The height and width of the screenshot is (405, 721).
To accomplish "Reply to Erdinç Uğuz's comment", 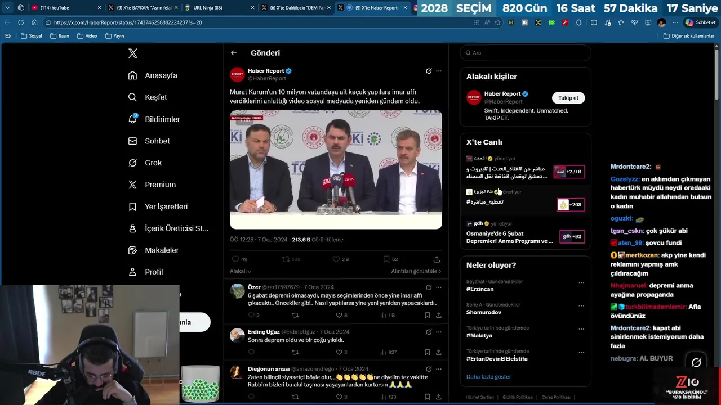I will 251,352.
